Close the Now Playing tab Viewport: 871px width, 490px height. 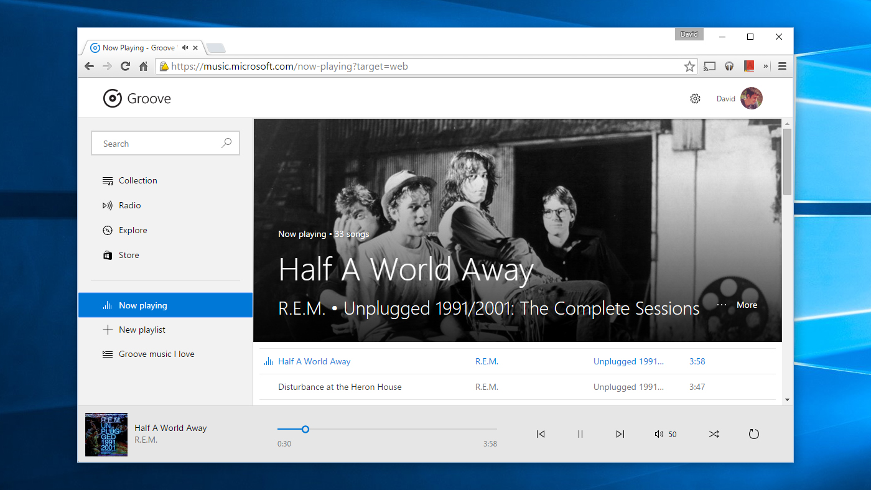point(195,47)
